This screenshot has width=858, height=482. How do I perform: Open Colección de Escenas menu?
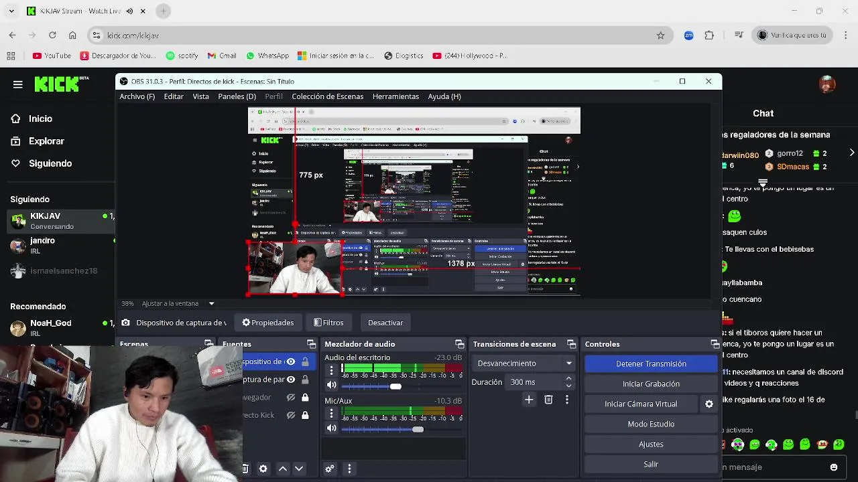point(328,96)
